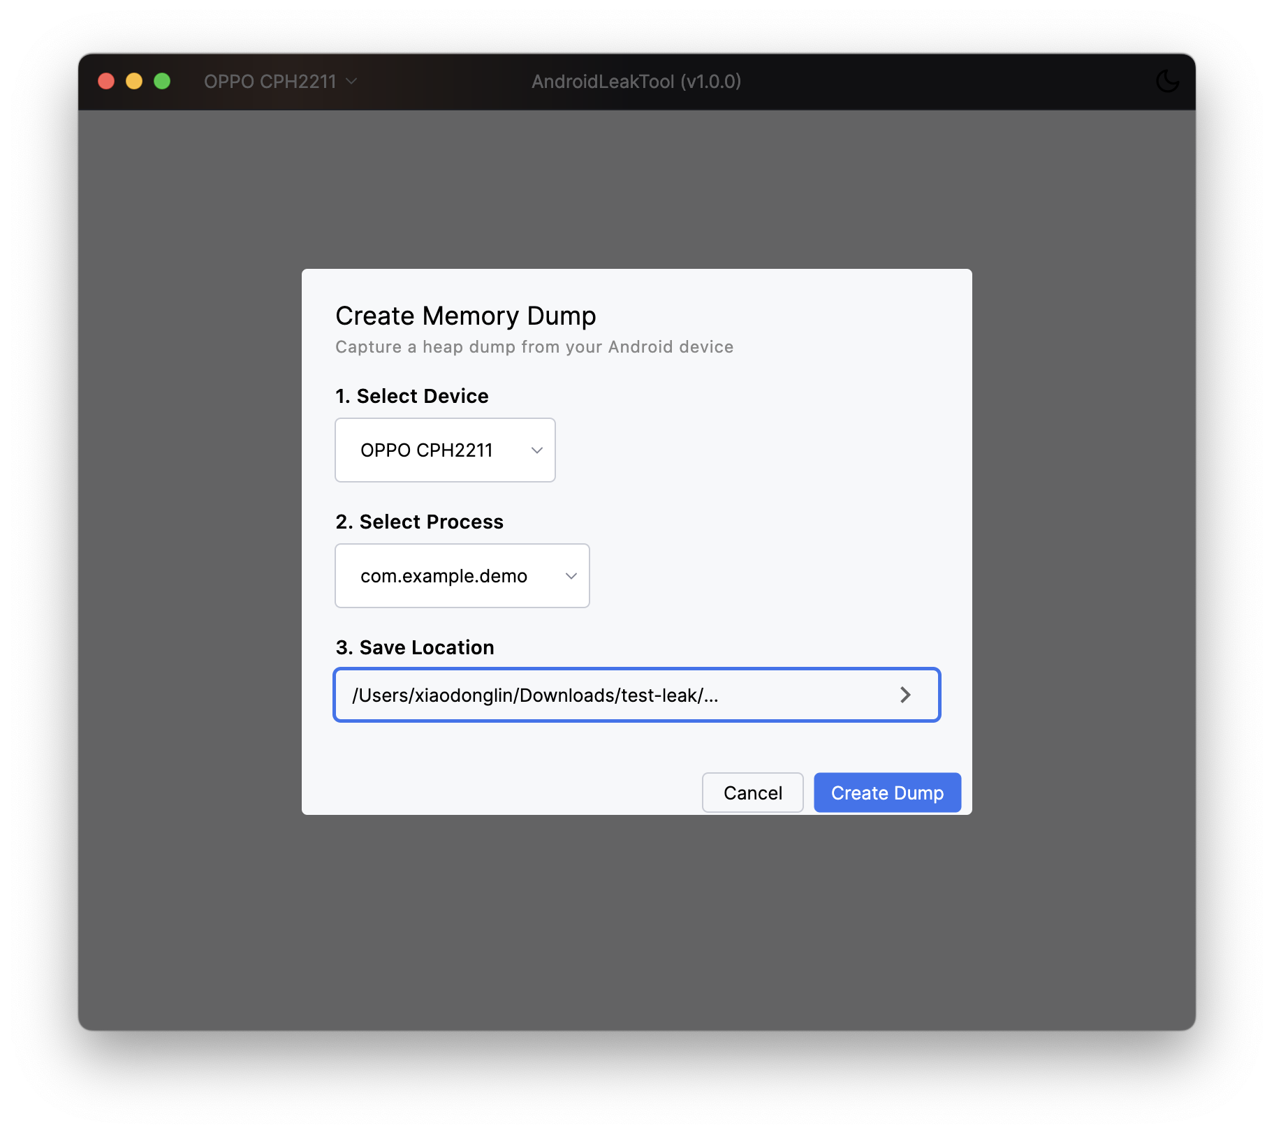Screen dimensions: 1274x1134
Task: Click Cancel to dismiss the dialog
Action: pos(752,793)
